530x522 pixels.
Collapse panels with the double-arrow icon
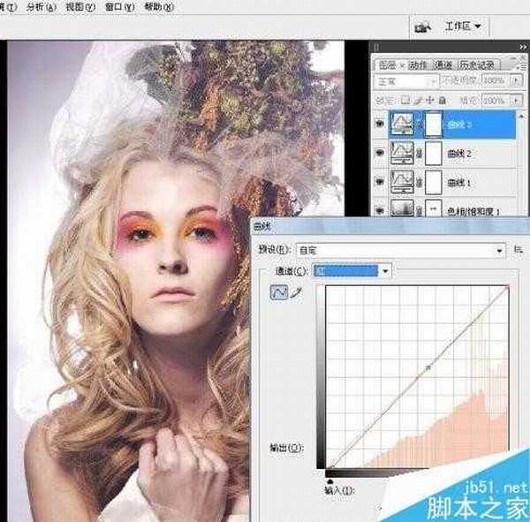click(x=523, y=47)
